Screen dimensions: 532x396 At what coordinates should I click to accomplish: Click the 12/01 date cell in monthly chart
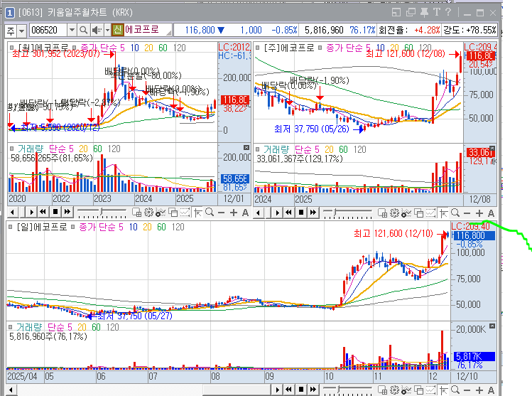(x=234, y=198)
